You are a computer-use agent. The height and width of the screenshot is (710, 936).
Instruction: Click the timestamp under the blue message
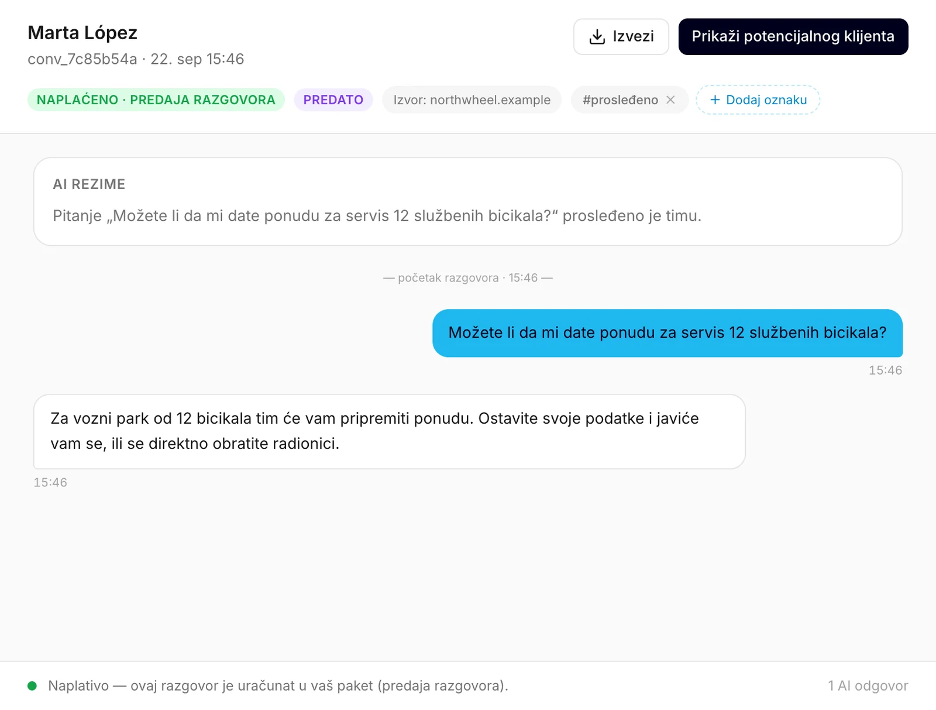(885, 371)
